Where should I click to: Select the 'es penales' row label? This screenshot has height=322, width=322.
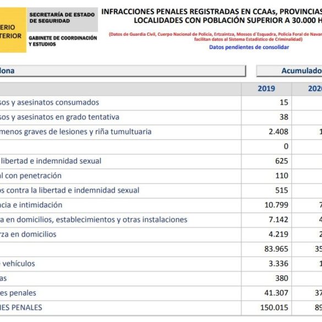click(x=18, y=293)
